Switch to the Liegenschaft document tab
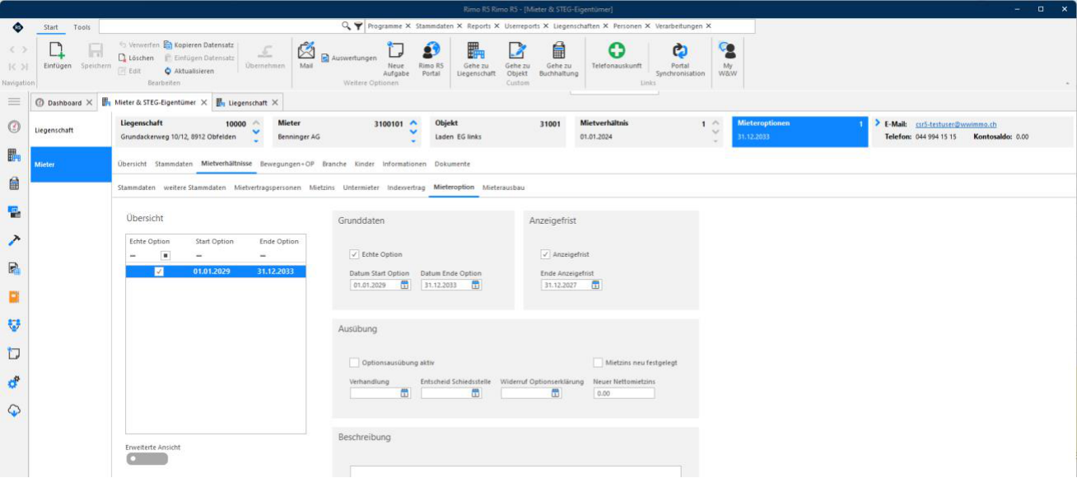 point(248,103)
